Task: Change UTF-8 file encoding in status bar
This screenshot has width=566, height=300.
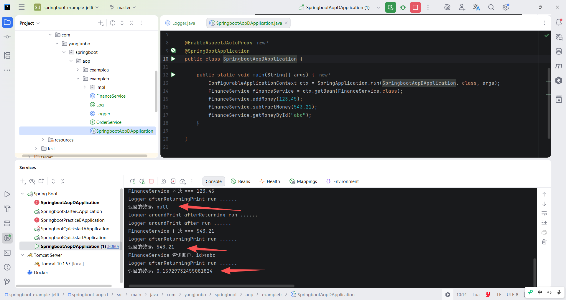Action: [512, 294]
